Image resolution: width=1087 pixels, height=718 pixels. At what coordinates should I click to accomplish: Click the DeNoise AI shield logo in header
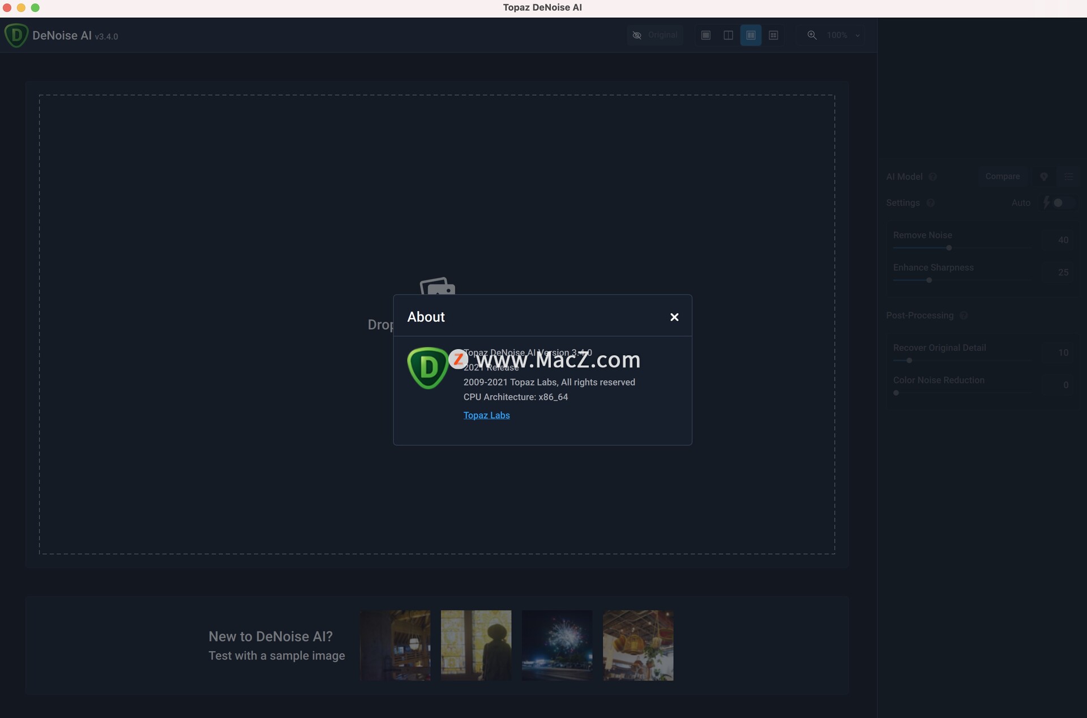click(x=16, y=35)
